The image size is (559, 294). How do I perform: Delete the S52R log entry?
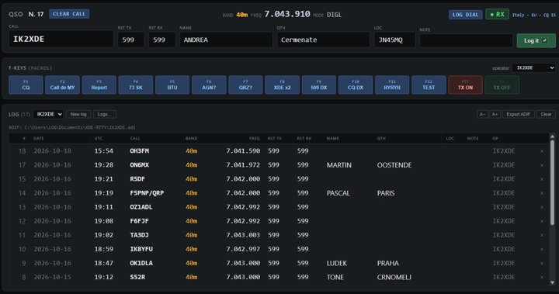[x=542, y=277]
